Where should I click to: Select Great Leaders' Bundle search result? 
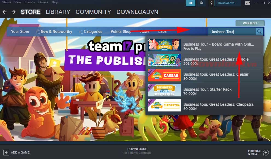(x=205, y=60)
